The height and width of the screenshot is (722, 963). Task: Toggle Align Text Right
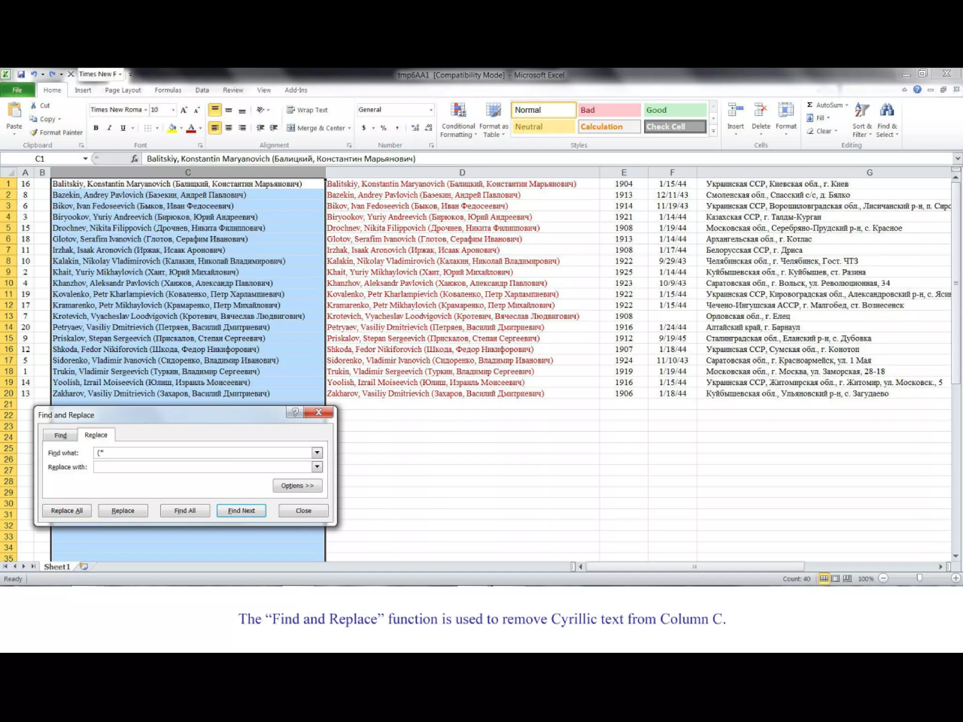pyautogui.click(x=242, y=128)
